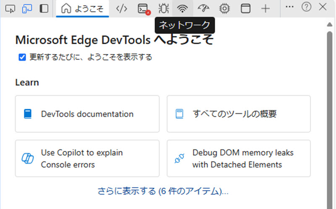Open the Performance gauge icon

pos(203,9)
